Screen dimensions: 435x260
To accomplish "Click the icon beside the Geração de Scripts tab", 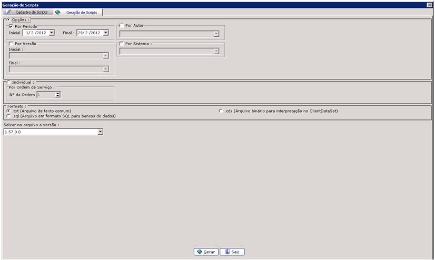I will 58,12.
